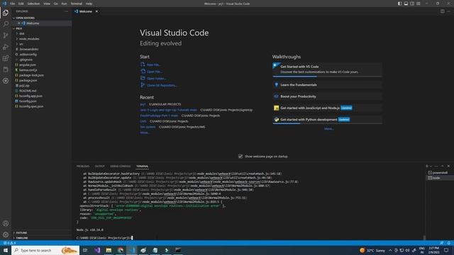Close the terminal panel

pyautogui.click(x=448, y=166)
